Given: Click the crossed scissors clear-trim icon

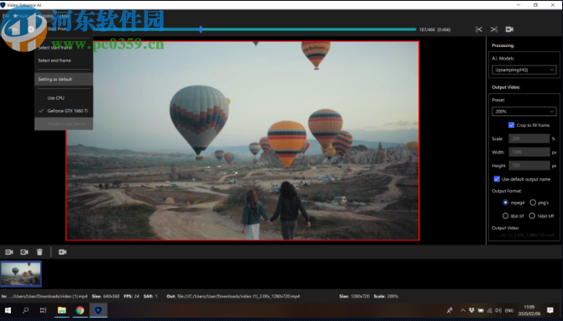Looking at the screenshot, I should [494, 29].
